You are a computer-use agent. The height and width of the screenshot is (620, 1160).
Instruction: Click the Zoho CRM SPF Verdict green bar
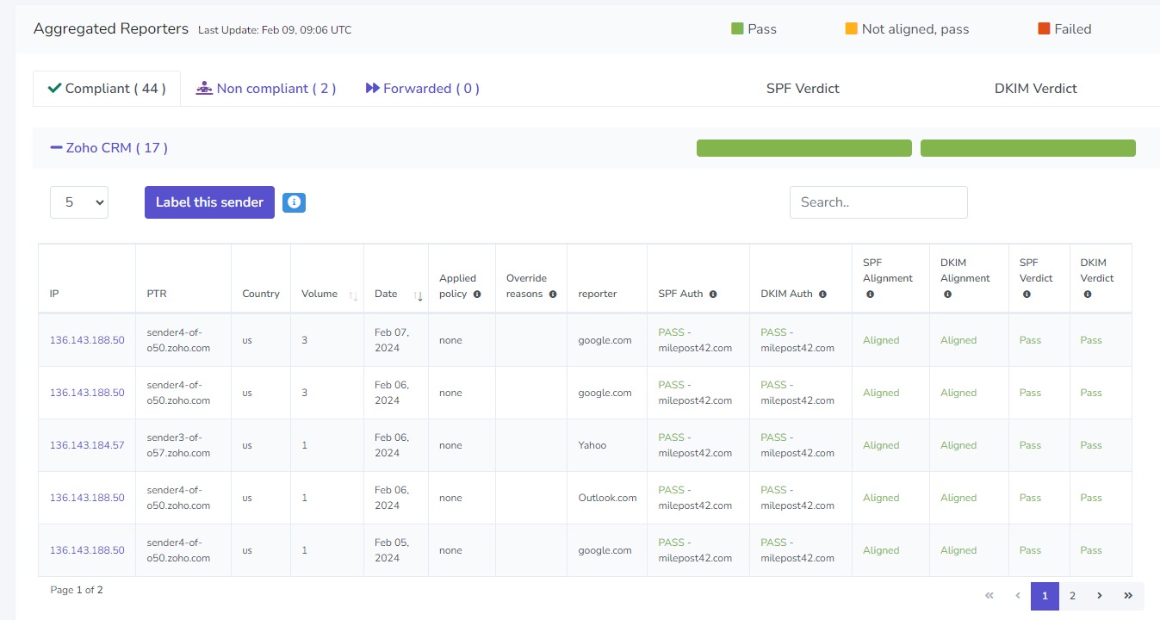click(x=804, y=148)
